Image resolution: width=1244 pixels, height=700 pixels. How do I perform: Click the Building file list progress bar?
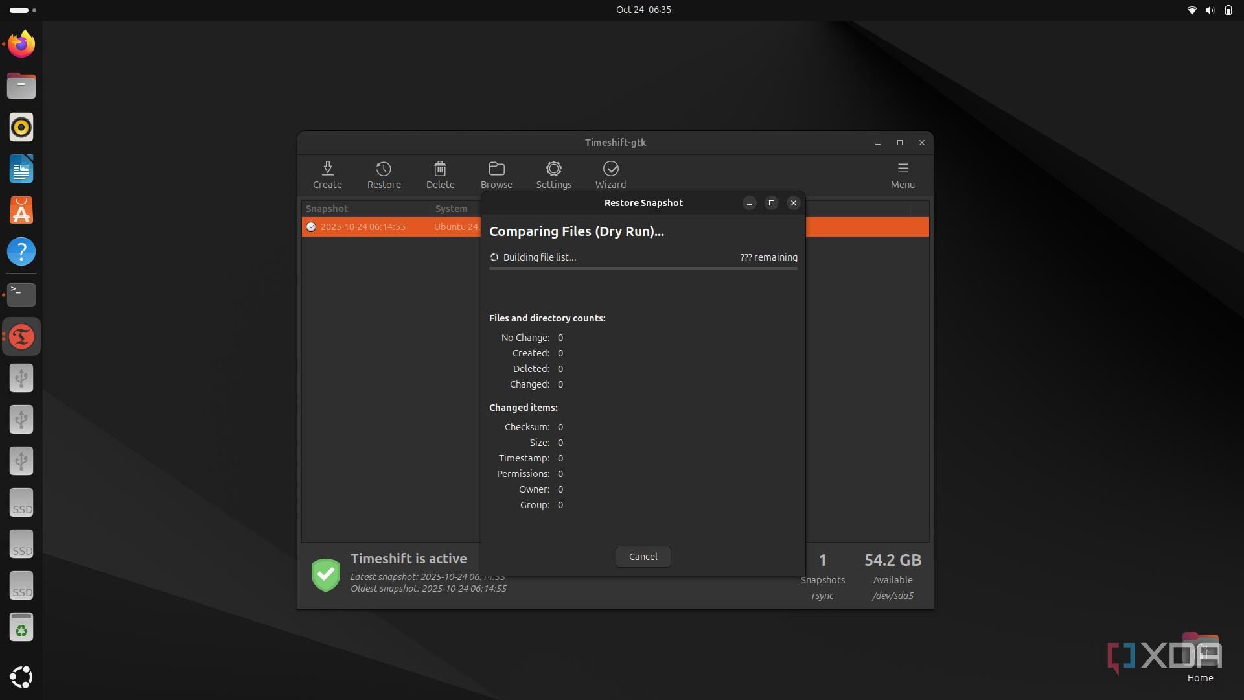click(x=643, y=268)
